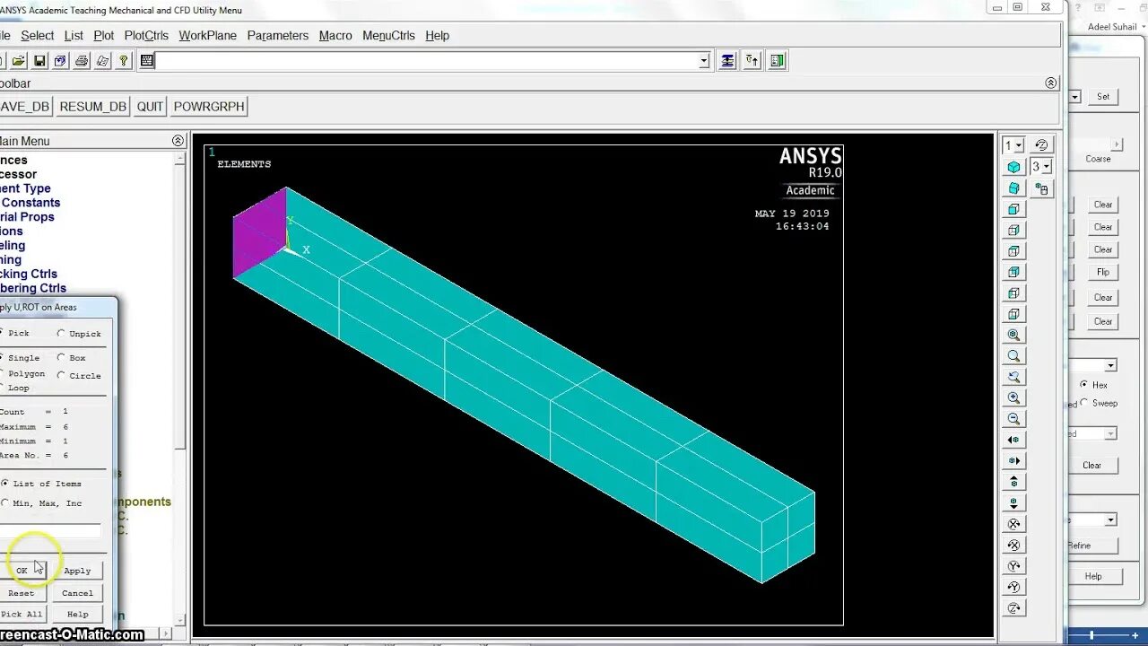Click the Raise Hidden windows icon
Viewport: 1148px width, 646px height.
(x=727, y=61)
